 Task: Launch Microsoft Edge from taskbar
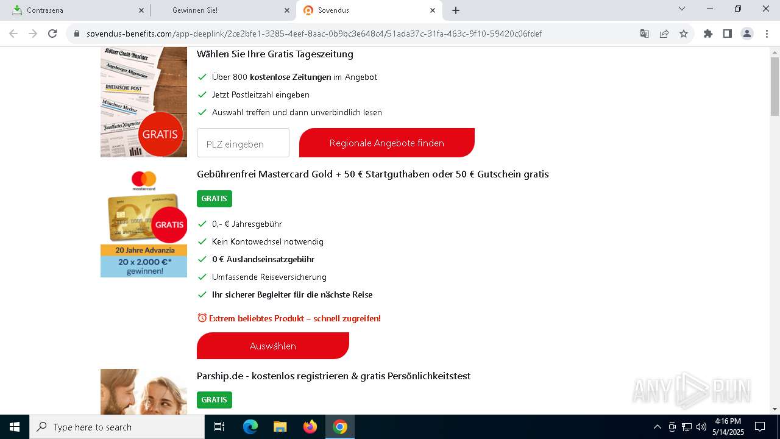[250, 427]
